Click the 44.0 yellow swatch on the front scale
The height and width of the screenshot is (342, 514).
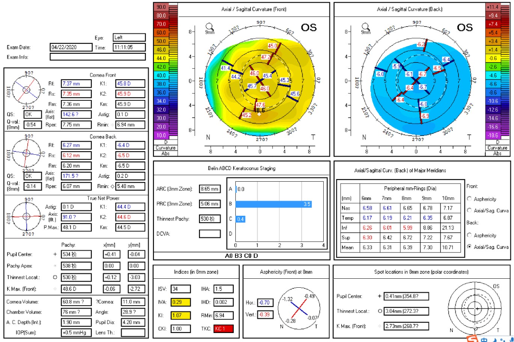click(161, 58)
